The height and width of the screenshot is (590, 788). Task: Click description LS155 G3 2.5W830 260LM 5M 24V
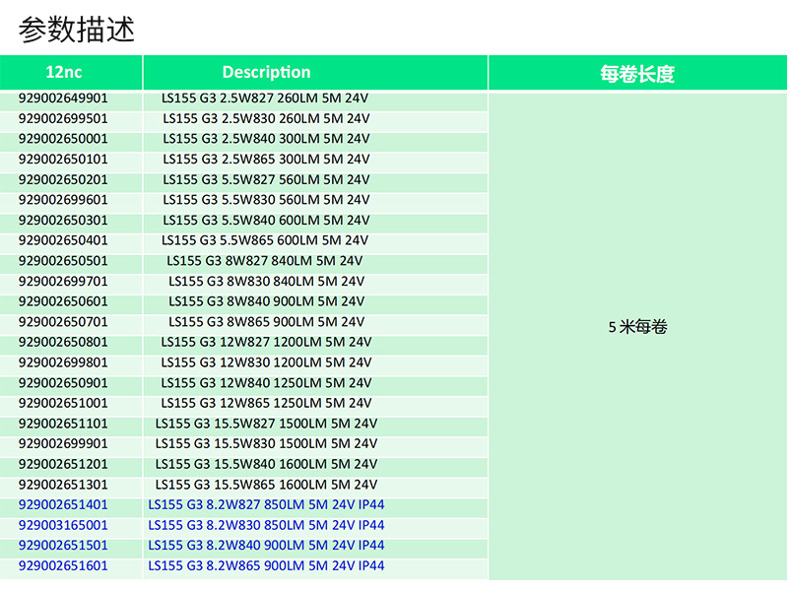pos(266,118)
